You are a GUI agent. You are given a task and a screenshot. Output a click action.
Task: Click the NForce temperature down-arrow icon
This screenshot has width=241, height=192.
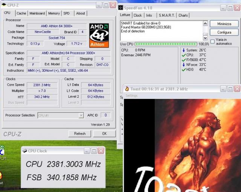tap(183, 65)
